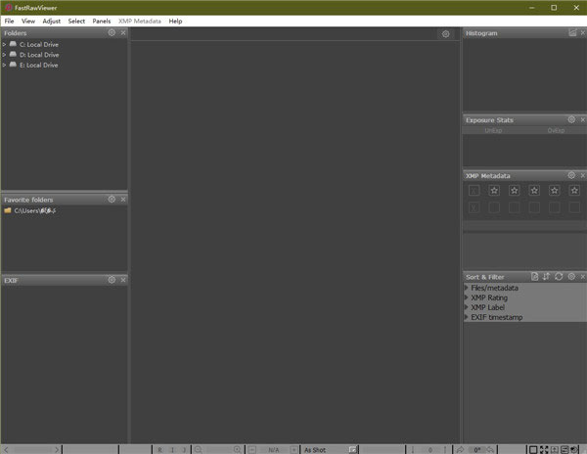Screen dimensions: 587x454
Task: Click the sliders panel icon bottom right
Action: coord(564,449)
